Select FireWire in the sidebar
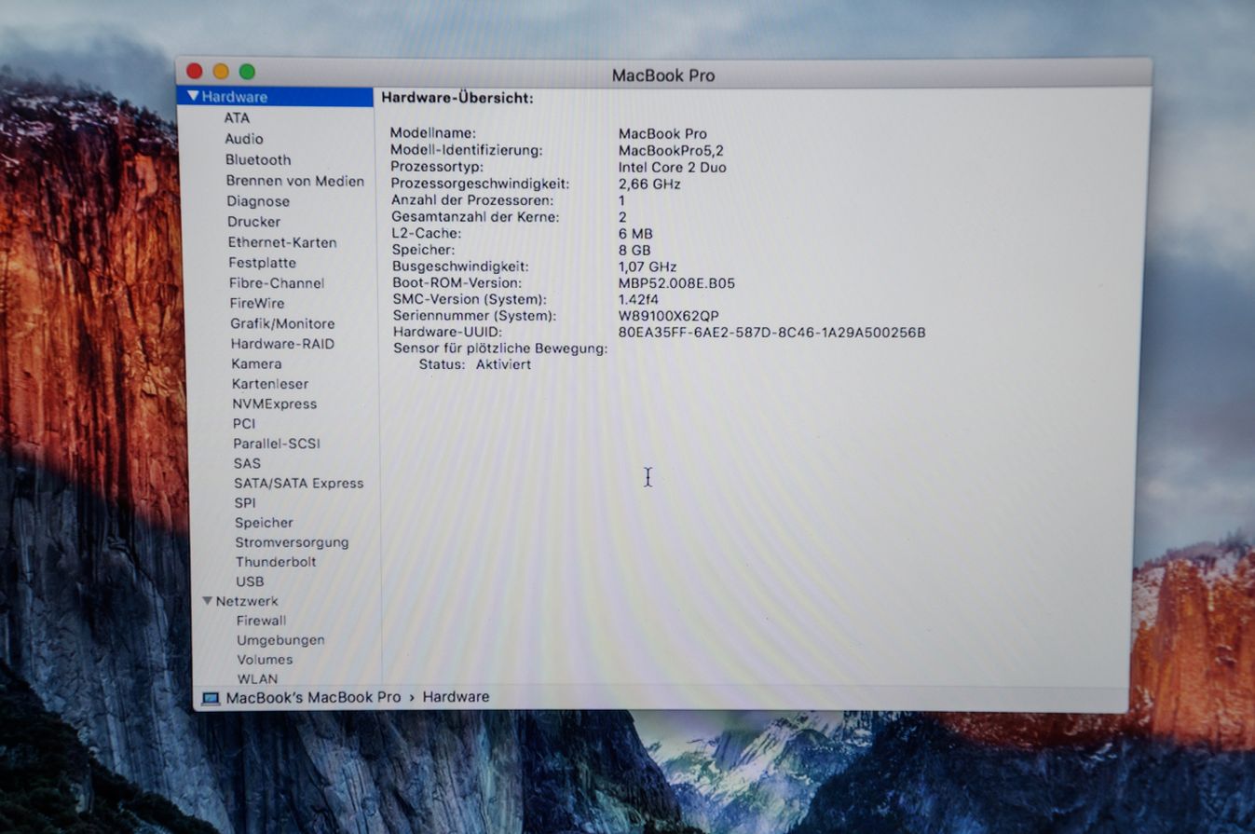This screenshot has width=1255, height=834. tap(257, 304)
